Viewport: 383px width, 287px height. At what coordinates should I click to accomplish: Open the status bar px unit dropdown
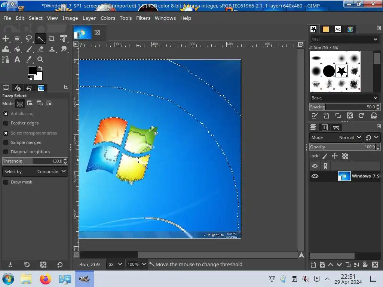(x=115, y=264)
